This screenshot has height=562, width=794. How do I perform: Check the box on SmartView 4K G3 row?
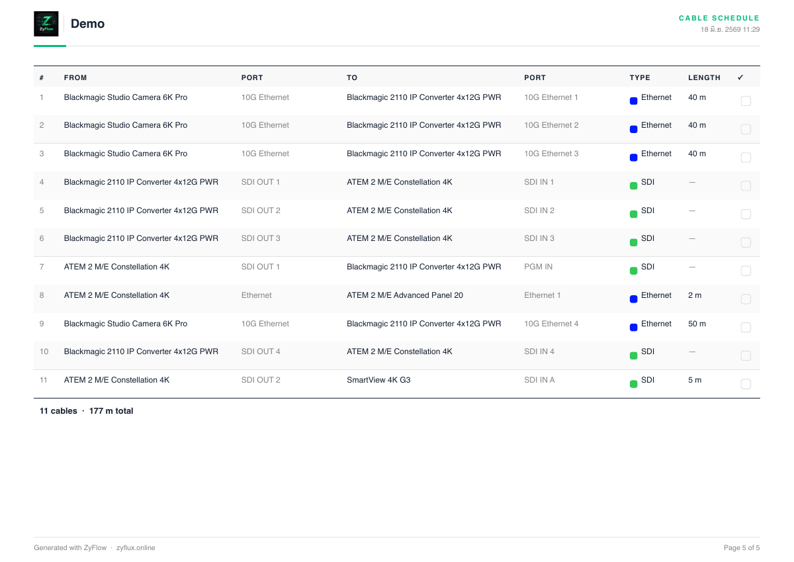click(x=746, y=384)
